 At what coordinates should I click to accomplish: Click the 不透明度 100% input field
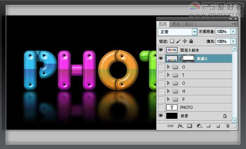pyautogui.click(x=223, y=32)
